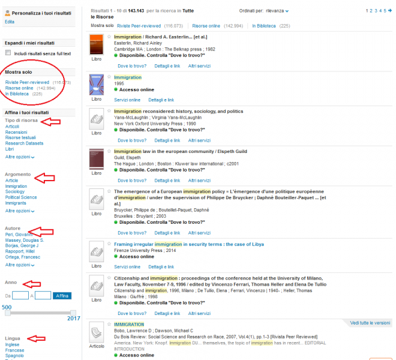This screenshot has height=360, width=396.
Task: Star the Immigration reconsidered result
Action: click(109, 111)
